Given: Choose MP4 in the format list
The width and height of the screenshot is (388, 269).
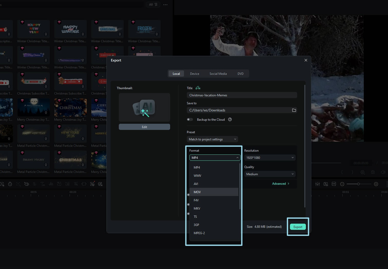Looking at the screenshot, I should click(x=214, y=167).
